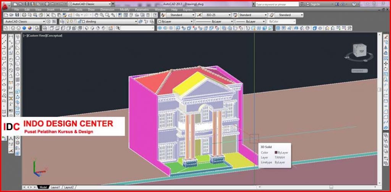Click the Exchange Apps X icon
391x192 pixels.
coord(337,4)
